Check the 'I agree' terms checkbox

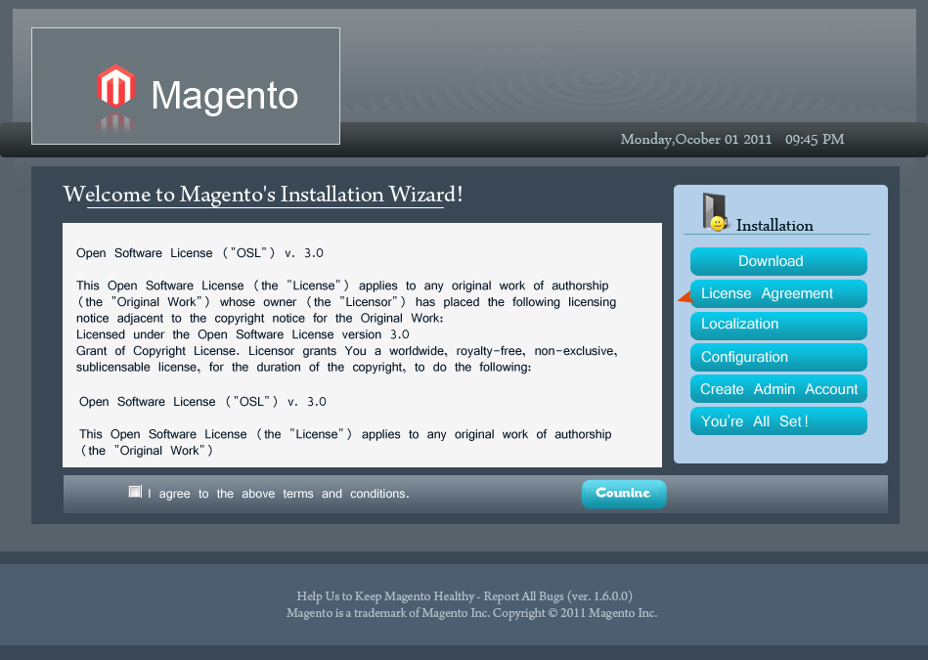[x=135, y=491]
